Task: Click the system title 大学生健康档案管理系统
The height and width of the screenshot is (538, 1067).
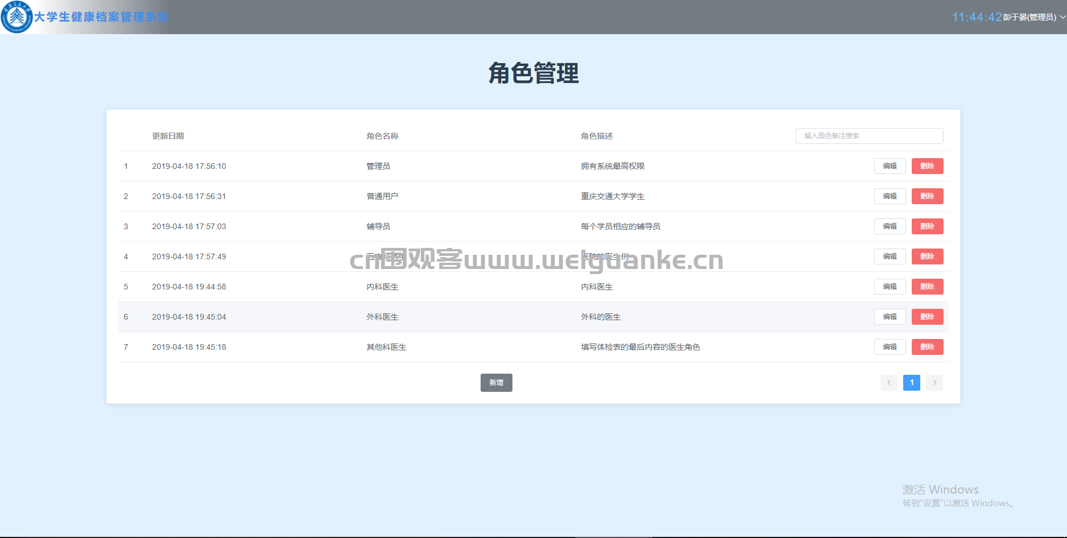Action: [x=101, y=17]
